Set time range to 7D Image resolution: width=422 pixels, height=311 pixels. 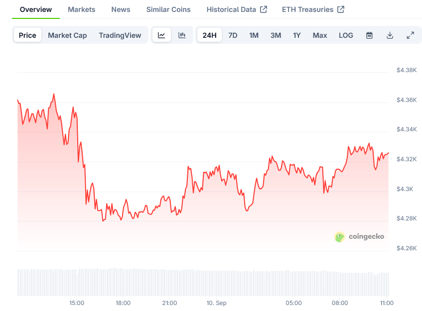click(x=233, y=35)
